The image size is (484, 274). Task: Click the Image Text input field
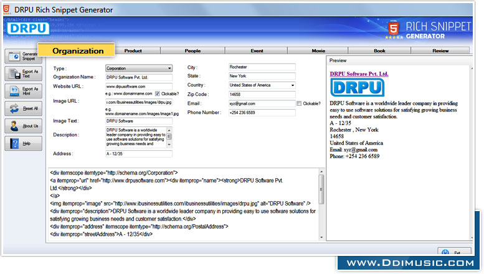pos(138,121)
